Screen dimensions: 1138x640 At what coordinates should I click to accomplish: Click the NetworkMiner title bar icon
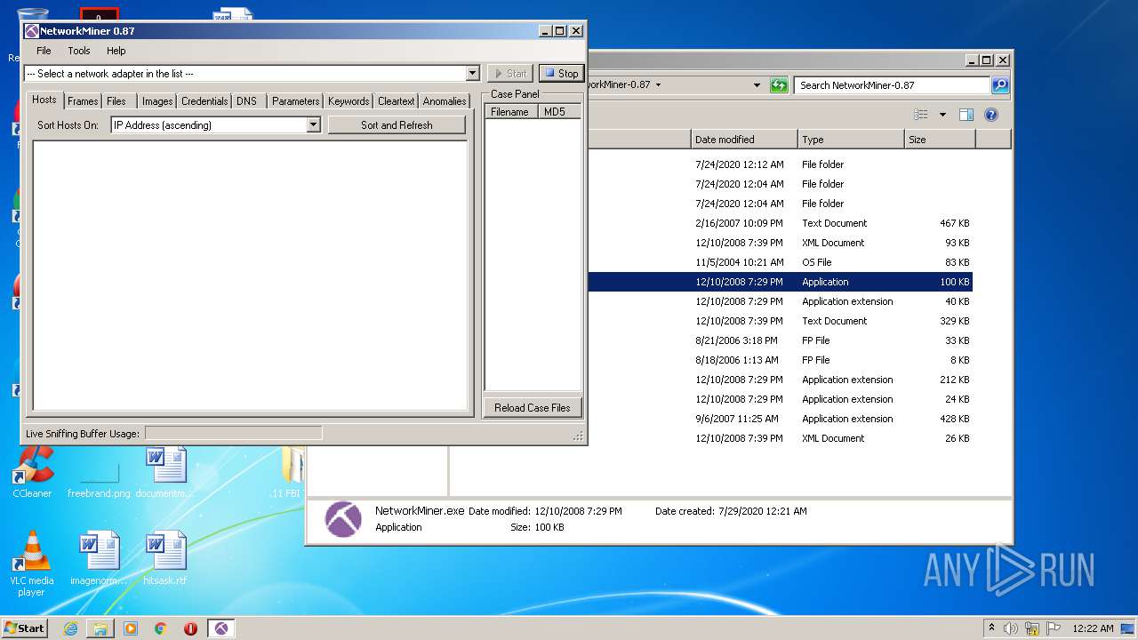[x=31, y=31]
